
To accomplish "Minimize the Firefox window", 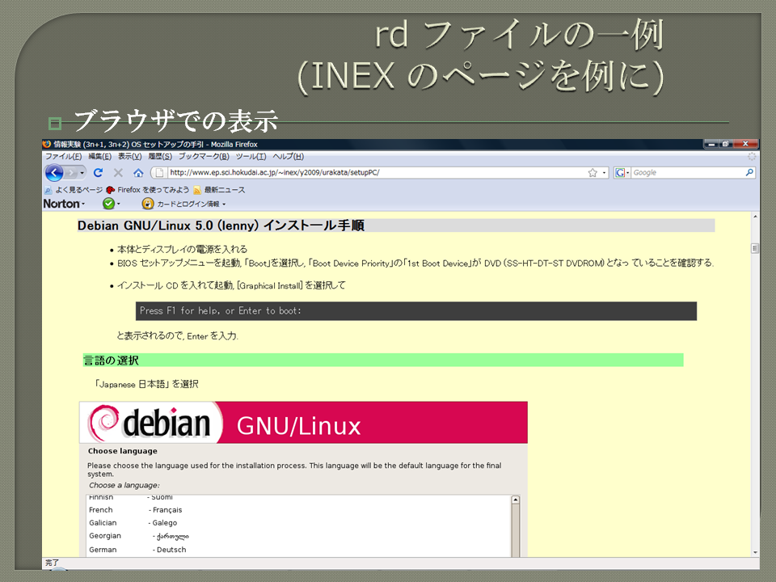I will point(711,144).
